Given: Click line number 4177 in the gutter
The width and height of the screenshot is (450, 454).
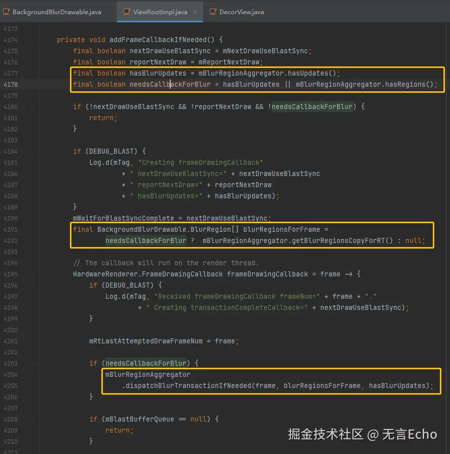Looking at the screenshot, I should point(11,74).
